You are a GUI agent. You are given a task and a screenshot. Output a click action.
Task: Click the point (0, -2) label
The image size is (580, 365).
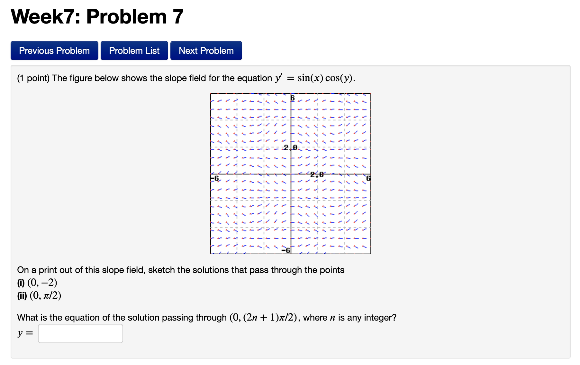(x=43, y=283)
